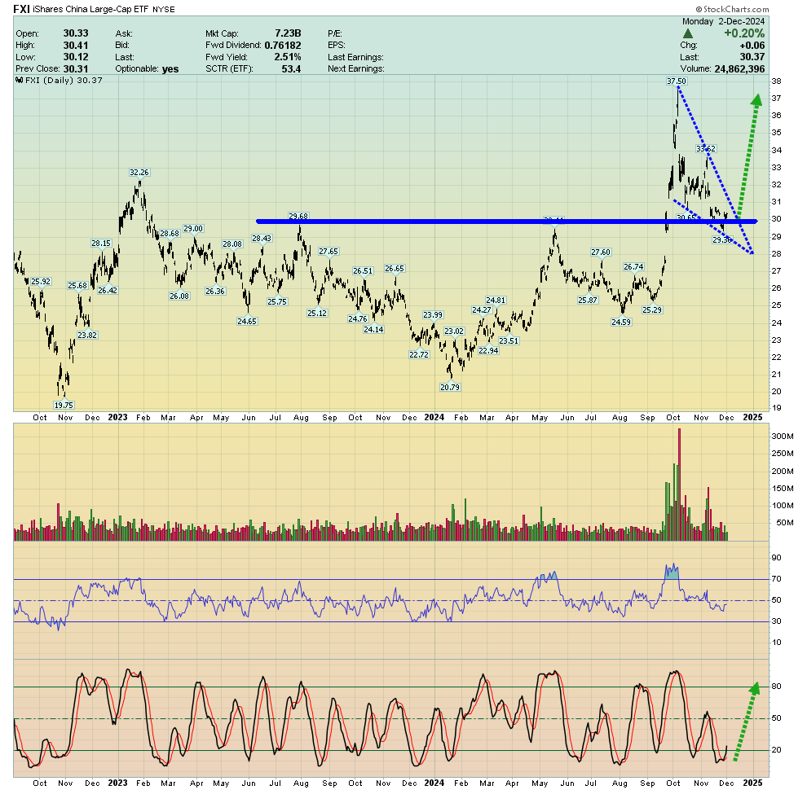Viewport: 807px width, 790px height.
Task: Click the 2025 label on price chart axis
Action: pos(752,417)
